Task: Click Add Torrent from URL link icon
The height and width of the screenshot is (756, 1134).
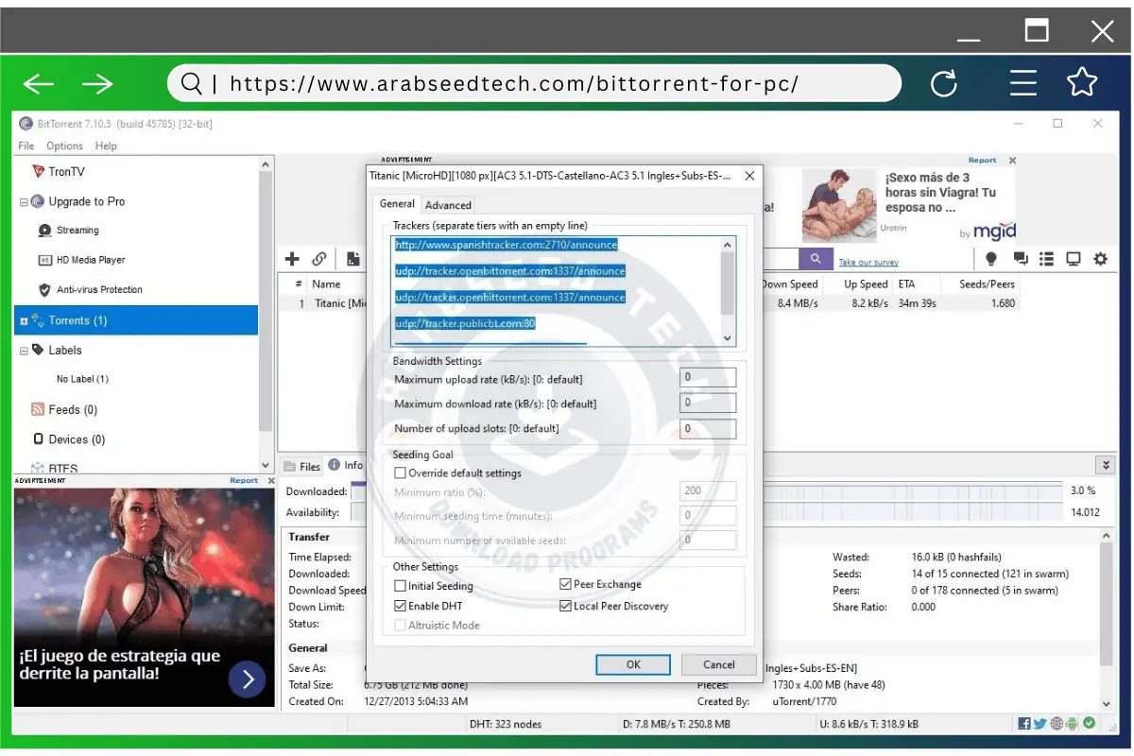Action: click(x=319, y=259)
